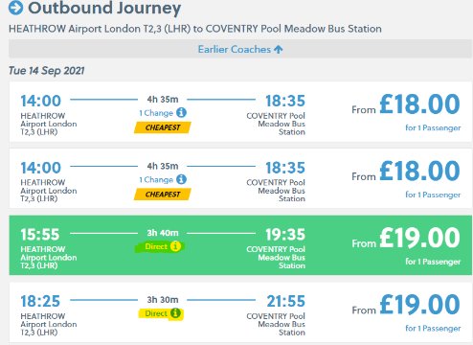The width and height of the screenshot is (473, 345).
Task: Click '1 Change' link on first journey
Action: [156, 113]
